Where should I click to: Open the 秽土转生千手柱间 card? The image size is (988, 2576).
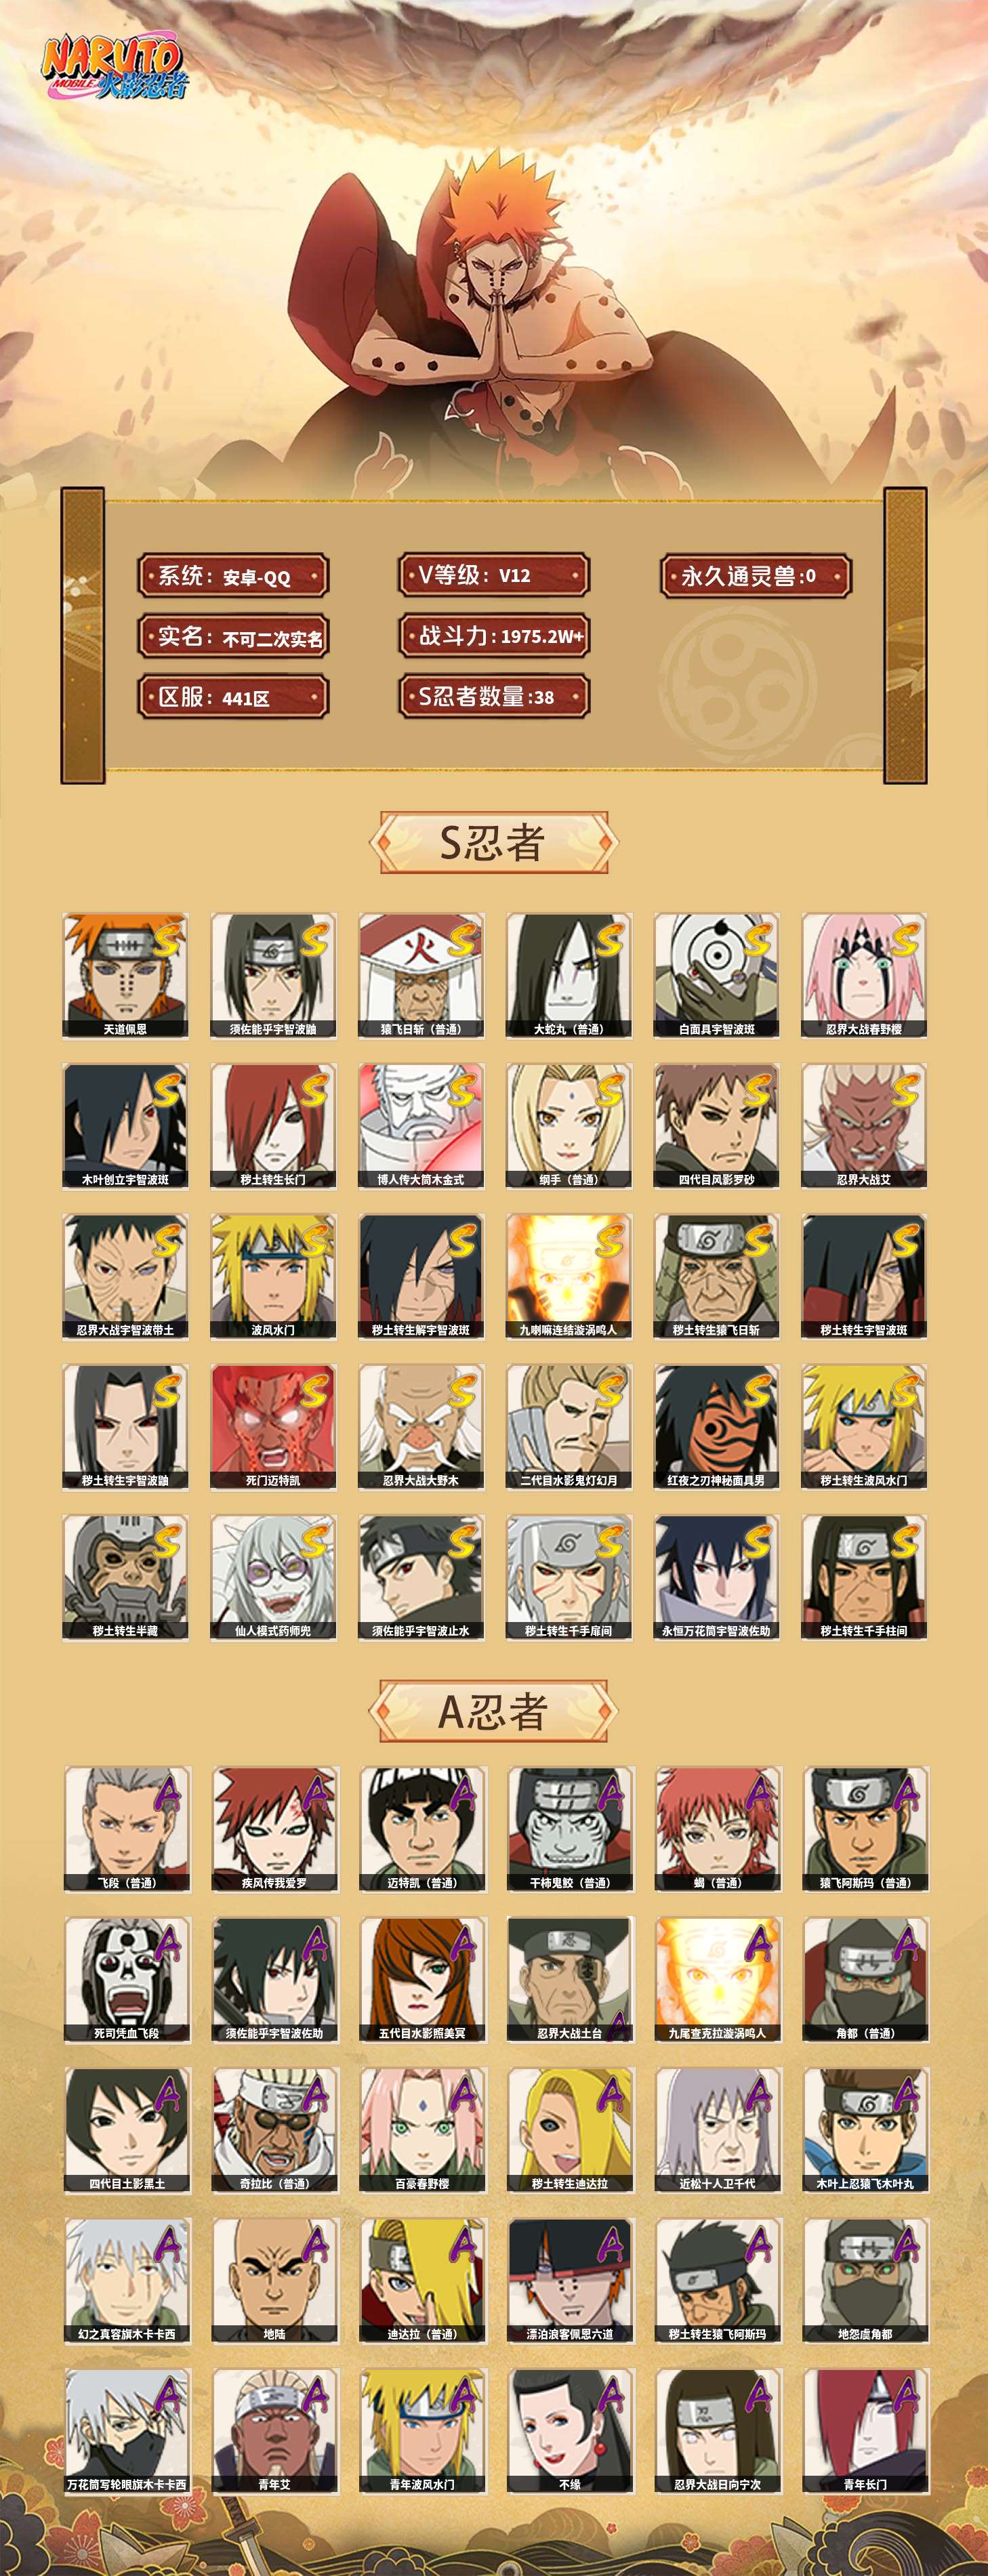(x=865, y=1577)
